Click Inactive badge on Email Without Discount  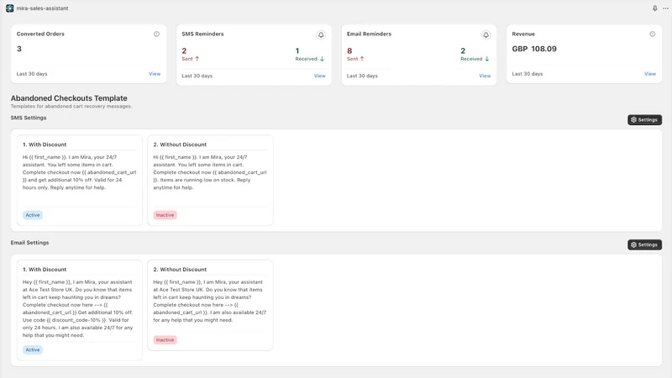(165, 340)
